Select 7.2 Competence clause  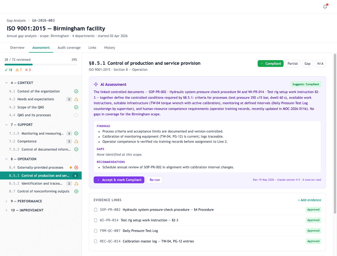click(x=41, y=141)
